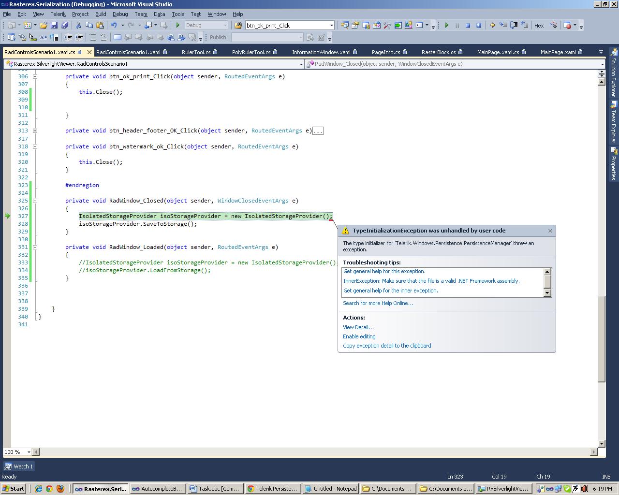619x495 pixels.
Task: Toggle Hex display in debug toolbar
Action: (539, 26)
